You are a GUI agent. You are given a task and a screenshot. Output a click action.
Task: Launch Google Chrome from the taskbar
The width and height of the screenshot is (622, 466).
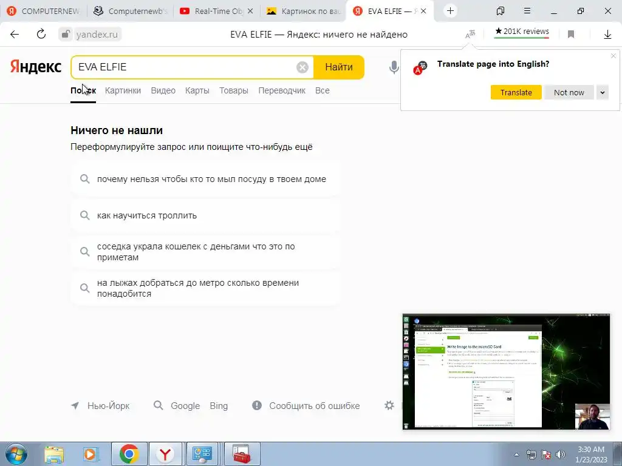point(129,454)
